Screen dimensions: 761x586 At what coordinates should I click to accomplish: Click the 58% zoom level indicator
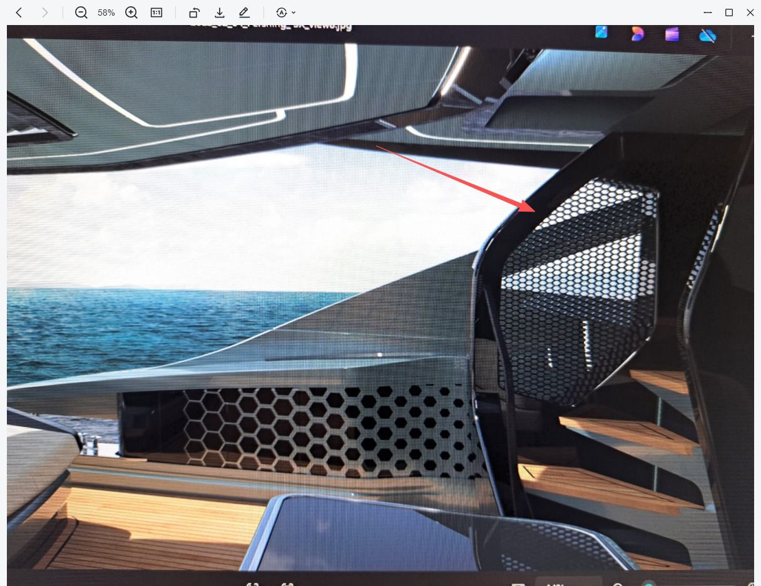click(106, 13)
